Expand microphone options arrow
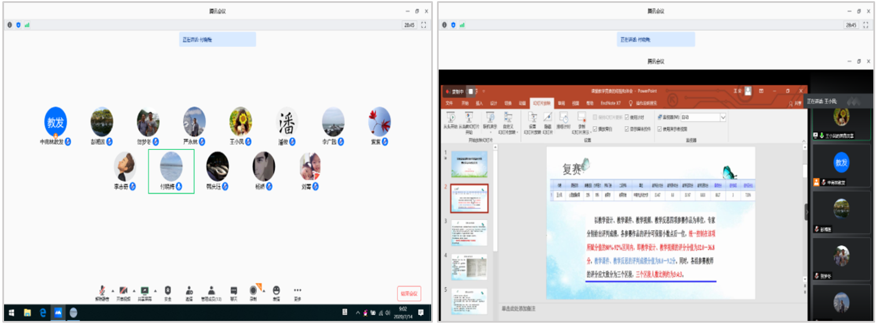 coord(112,291)
